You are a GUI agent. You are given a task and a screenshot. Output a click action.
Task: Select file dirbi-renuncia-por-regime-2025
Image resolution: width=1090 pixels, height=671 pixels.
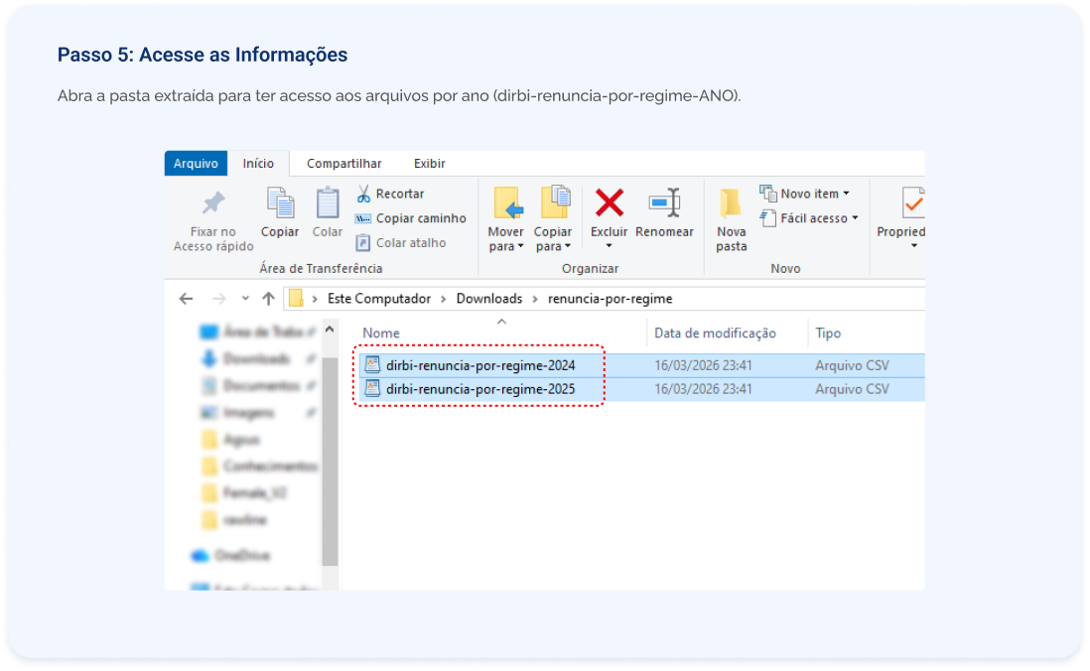click(x=480, y=389)
